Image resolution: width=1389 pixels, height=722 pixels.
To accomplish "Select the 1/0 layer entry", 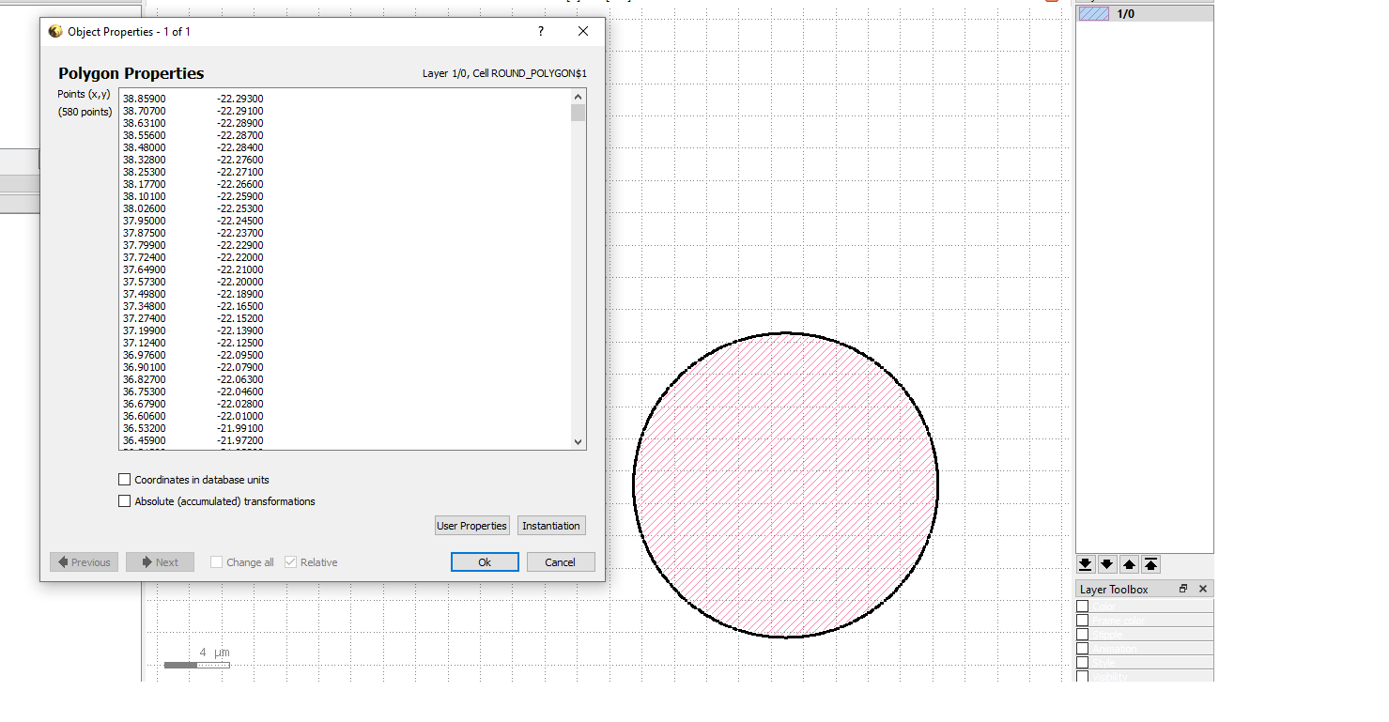I will tap(1127, 13).
